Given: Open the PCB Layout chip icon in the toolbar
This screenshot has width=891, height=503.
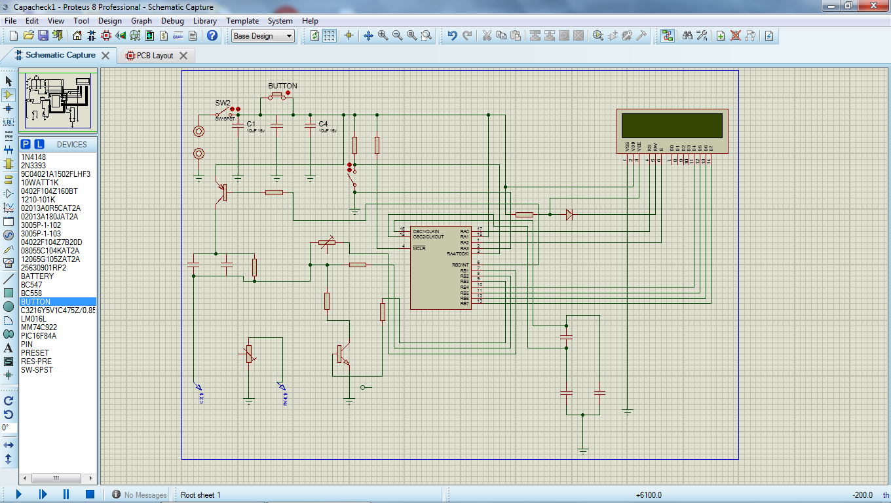Looking at the screenshot, I should [106, 35].
